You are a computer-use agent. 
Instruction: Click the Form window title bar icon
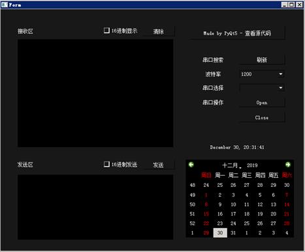(5, 5)
